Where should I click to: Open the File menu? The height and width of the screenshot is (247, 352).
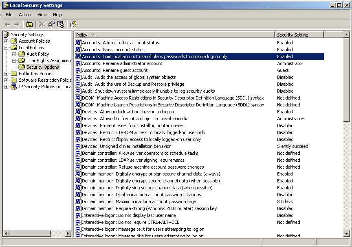9,15
